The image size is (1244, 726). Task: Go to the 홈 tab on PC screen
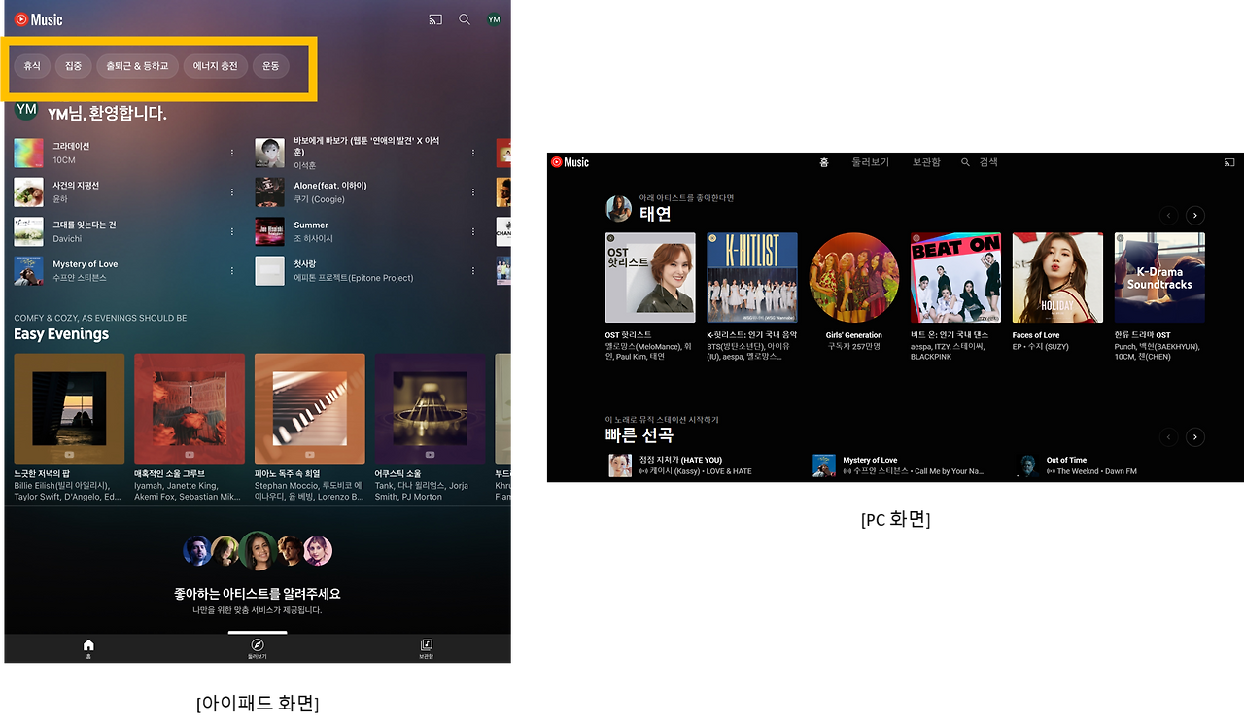click(824, 162)
